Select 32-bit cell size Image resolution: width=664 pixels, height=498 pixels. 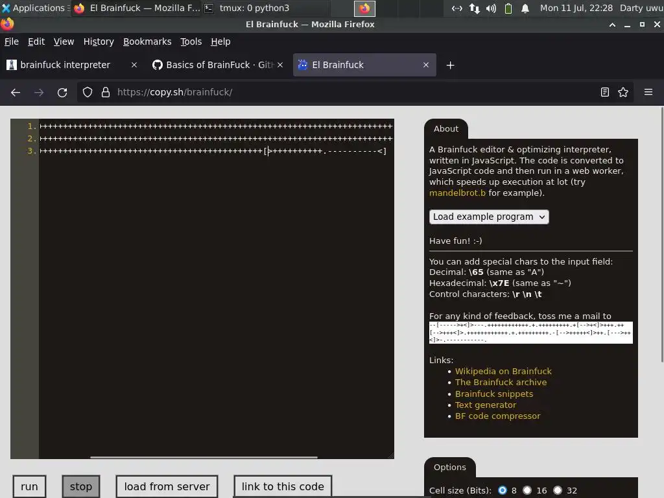(x=558, y=490)
